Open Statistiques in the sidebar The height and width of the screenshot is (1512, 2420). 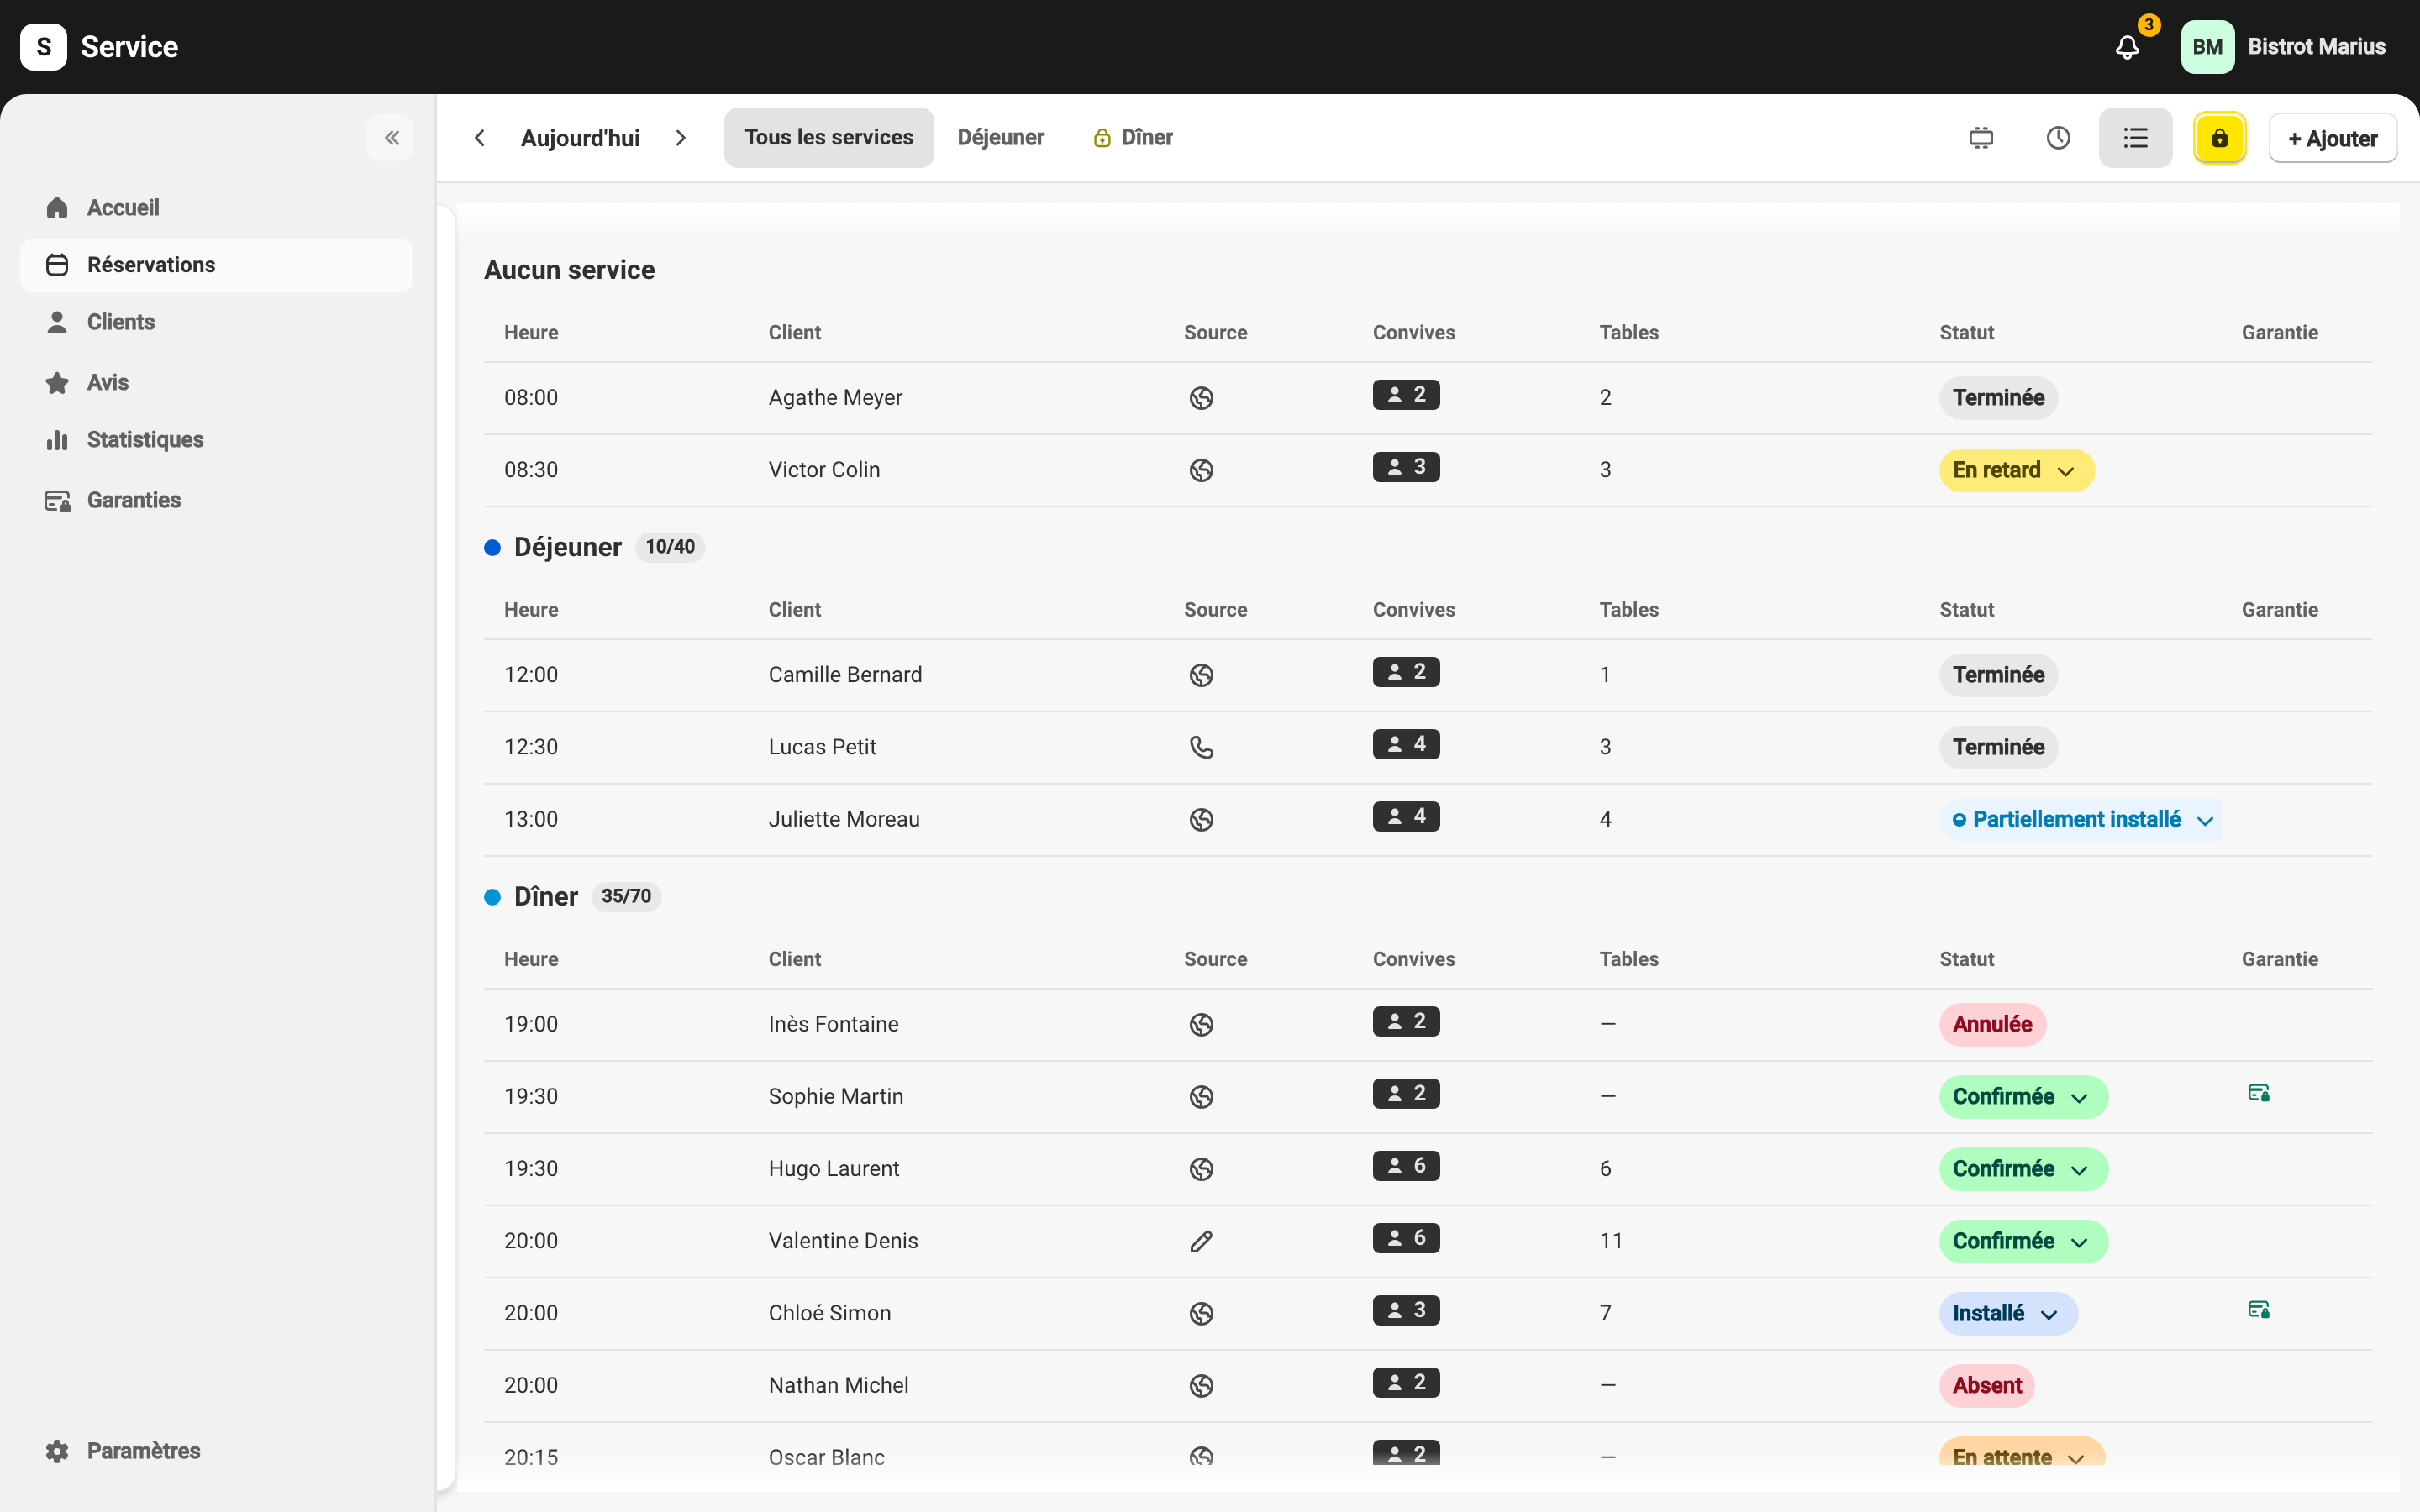(x=216, y=440)
